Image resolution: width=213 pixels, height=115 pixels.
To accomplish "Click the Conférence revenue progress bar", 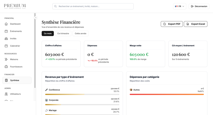I will [x=82, y=94].
